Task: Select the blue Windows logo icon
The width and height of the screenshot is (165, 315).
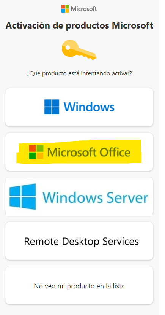Action: [52, 107]
